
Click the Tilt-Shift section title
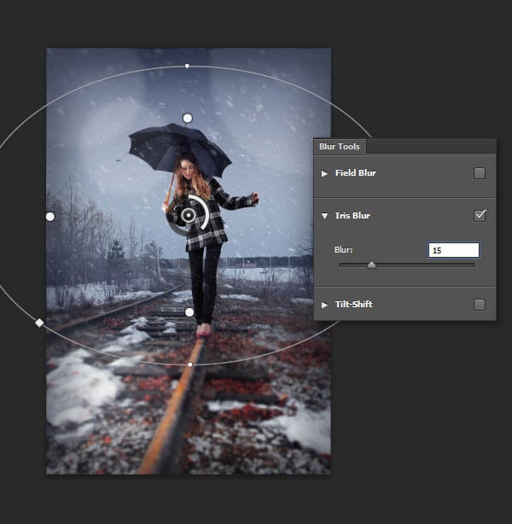point(353,305)
